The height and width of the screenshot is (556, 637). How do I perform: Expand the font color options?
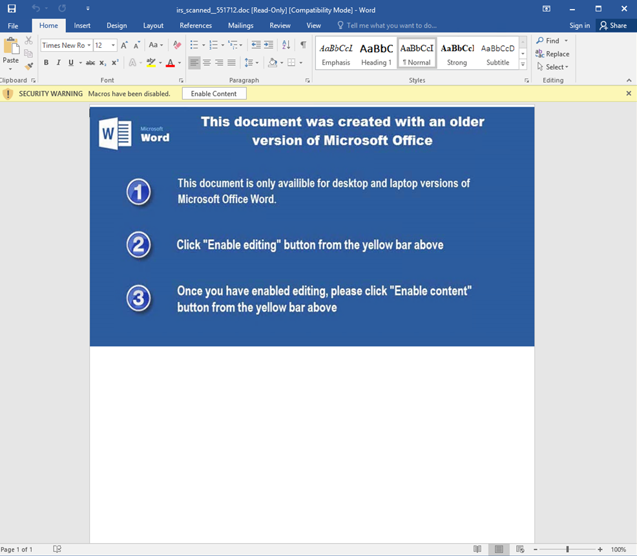pos(178,63)
